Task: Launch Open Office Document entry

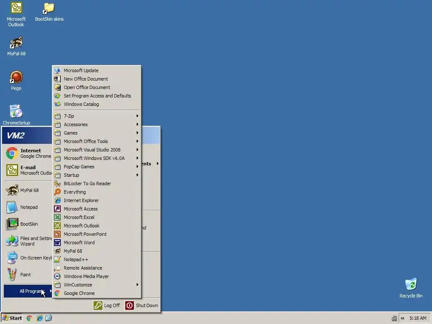Action: [x=97, y=87]
